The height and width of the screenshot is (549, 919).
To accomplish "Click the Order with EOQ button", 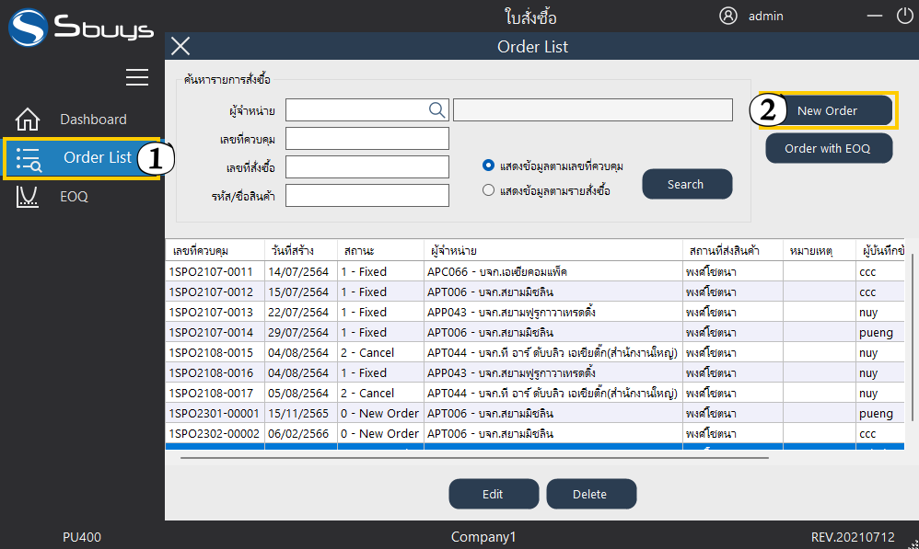I will 829,148.
